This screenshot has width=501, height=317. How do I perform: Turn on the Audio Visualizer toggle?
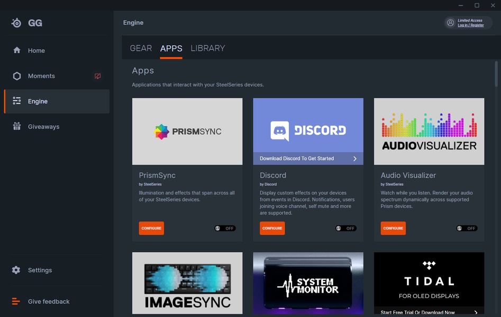point(467,228)
